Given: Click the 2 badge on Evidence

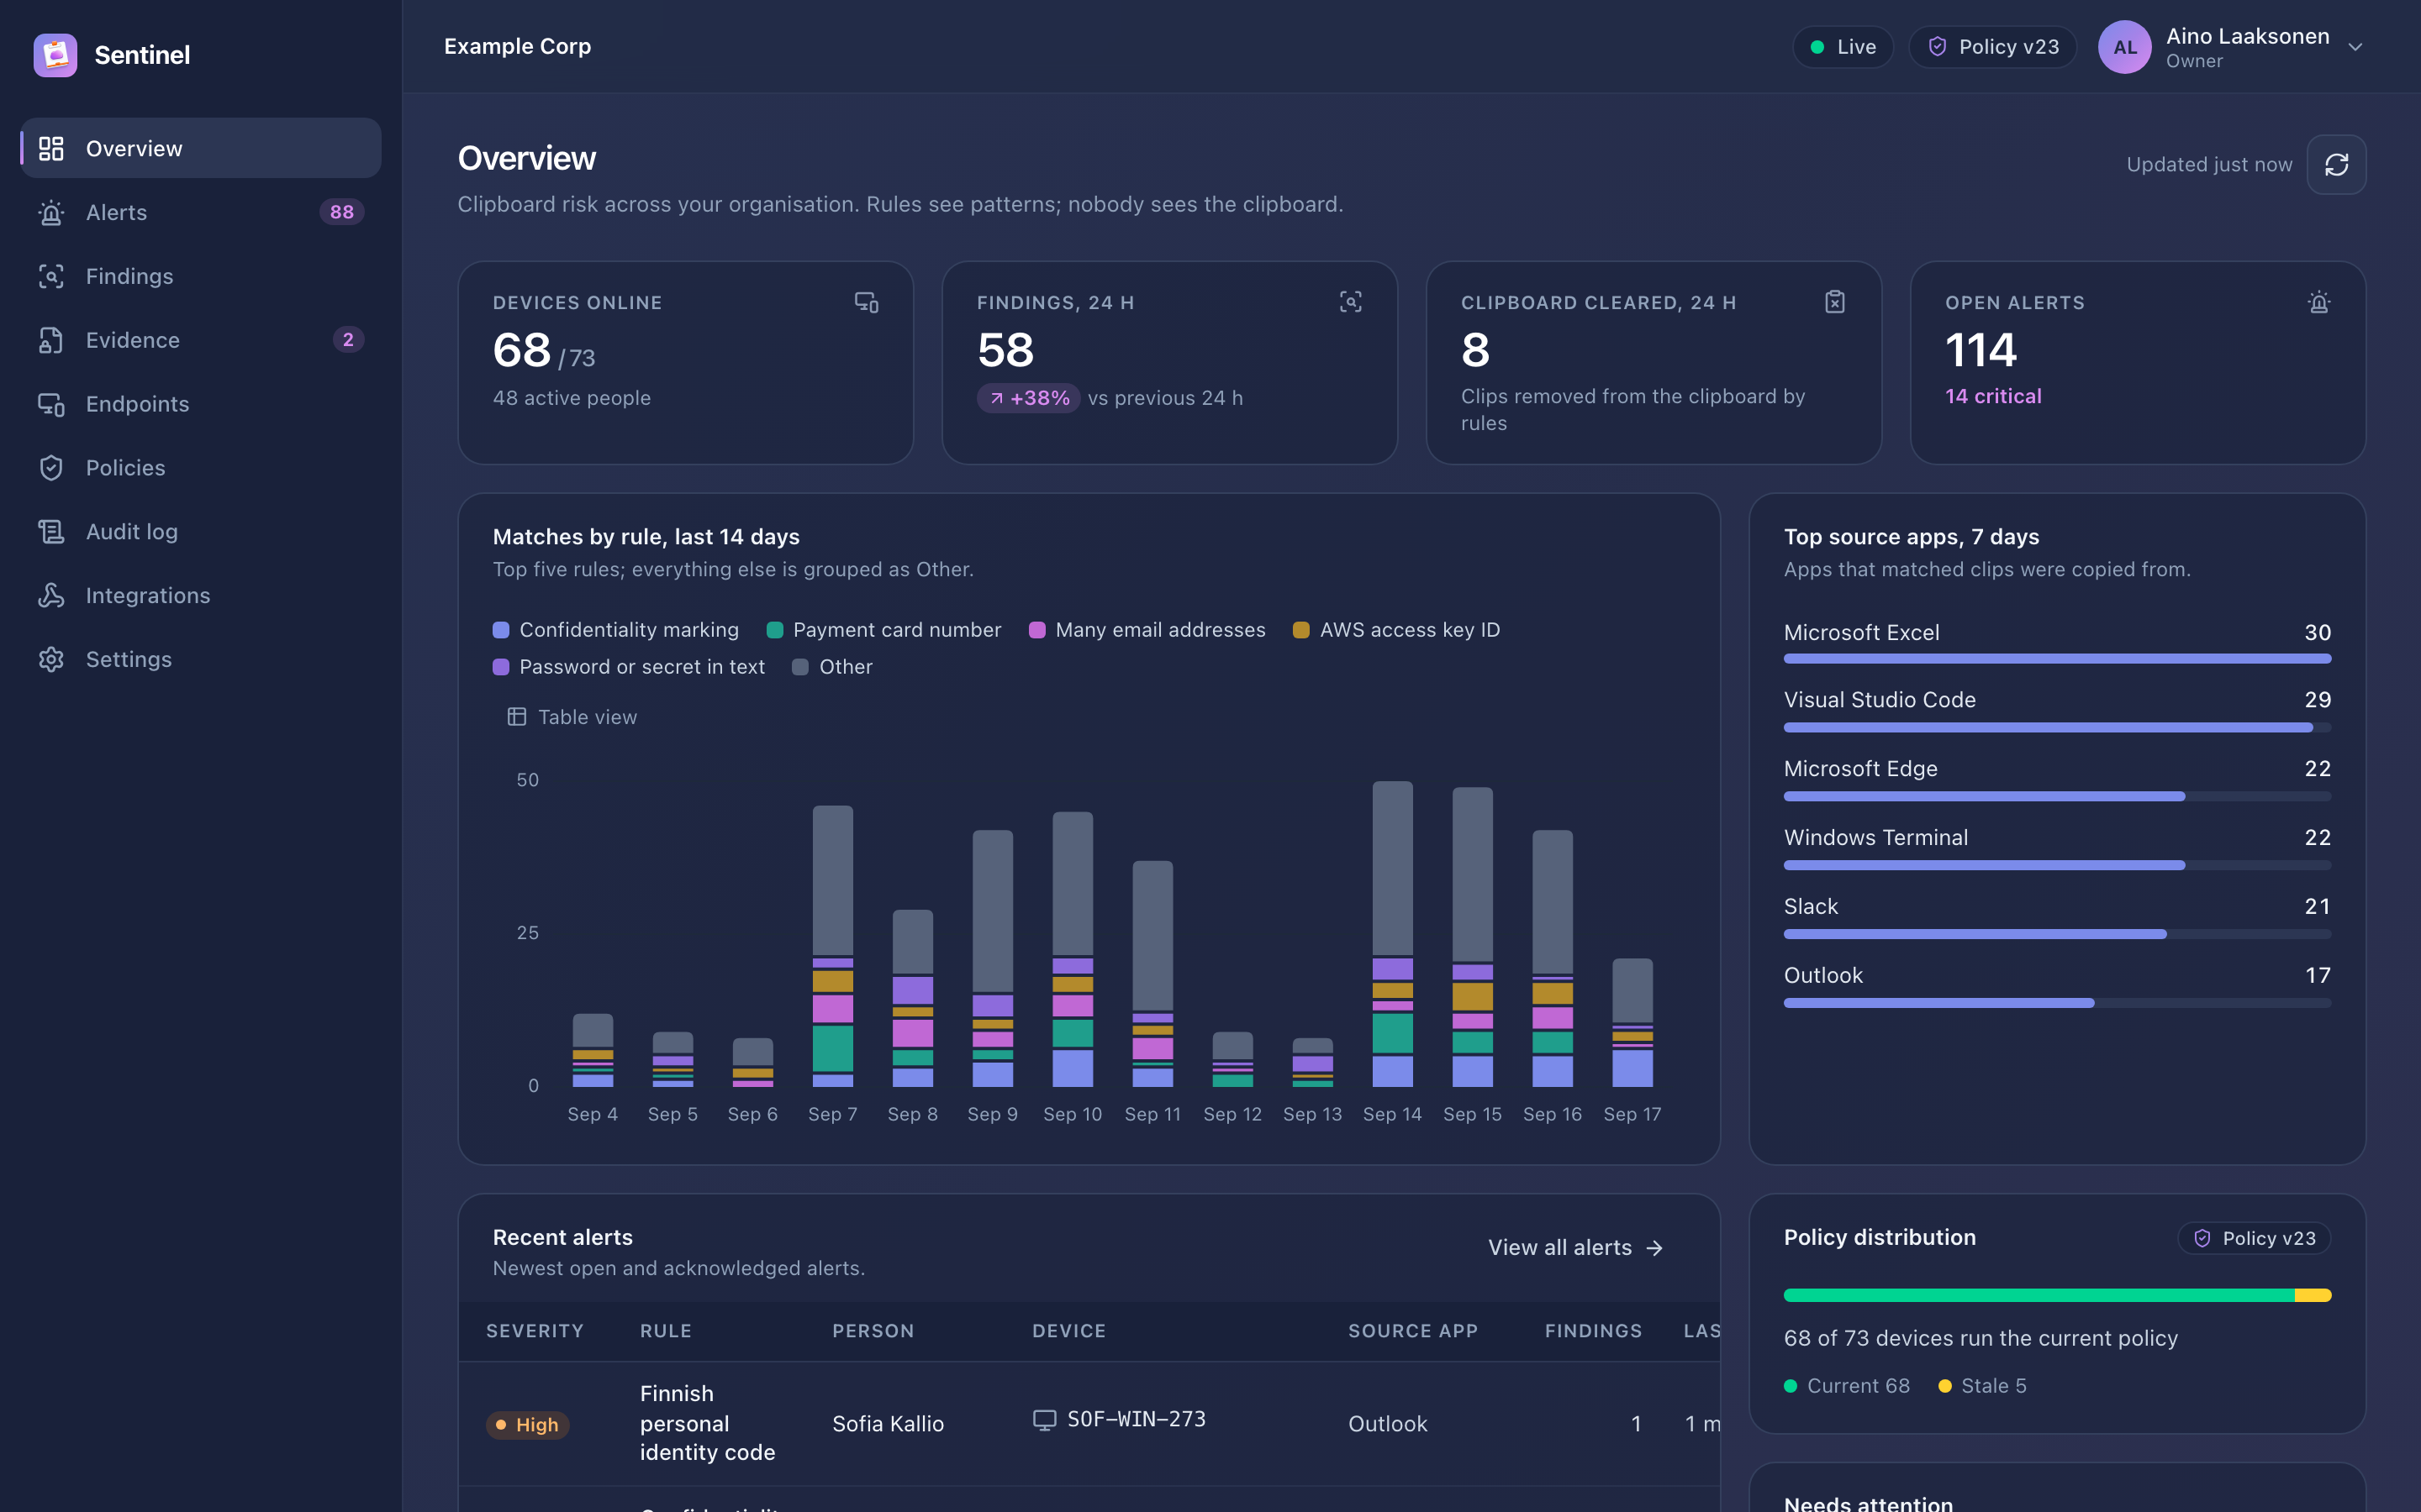Looking at the screenshot, I should [348, 340].
